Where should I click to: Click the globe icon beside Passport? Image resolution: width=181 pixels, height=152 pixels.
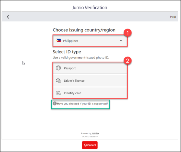(58, 68)
